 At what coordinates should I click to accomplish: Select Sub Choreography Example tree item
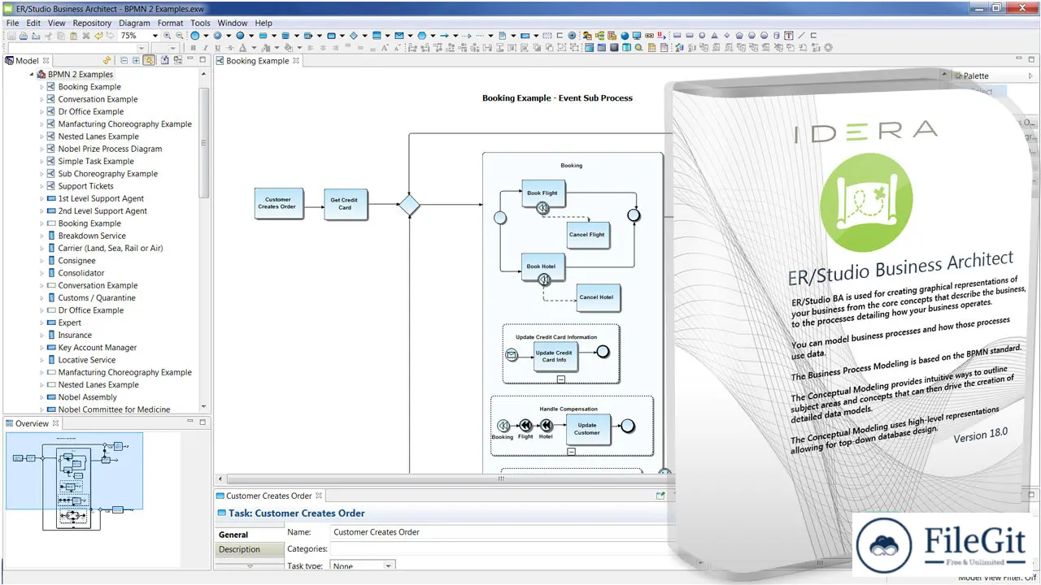(x=107, y=174)
